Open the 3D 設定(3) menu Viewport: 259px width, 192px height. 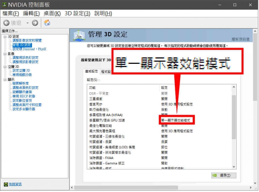(x=77, y=13)
